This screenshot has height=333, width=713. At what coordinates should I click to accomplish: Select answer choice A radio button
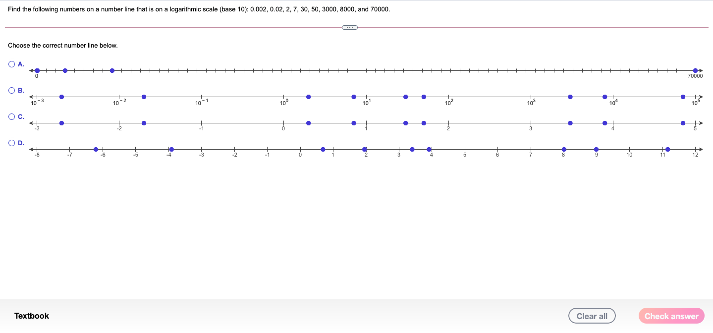coord(11,64)
